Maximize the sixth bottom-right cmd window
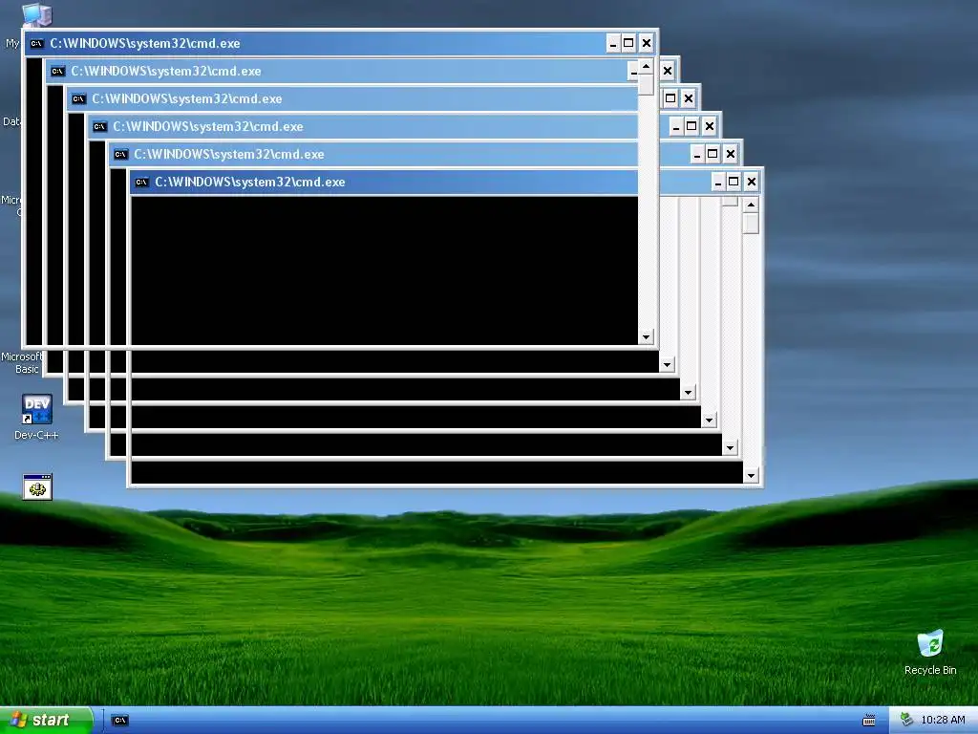The width and height of the screenshot is (978, 734). click(x=734, y=182)
